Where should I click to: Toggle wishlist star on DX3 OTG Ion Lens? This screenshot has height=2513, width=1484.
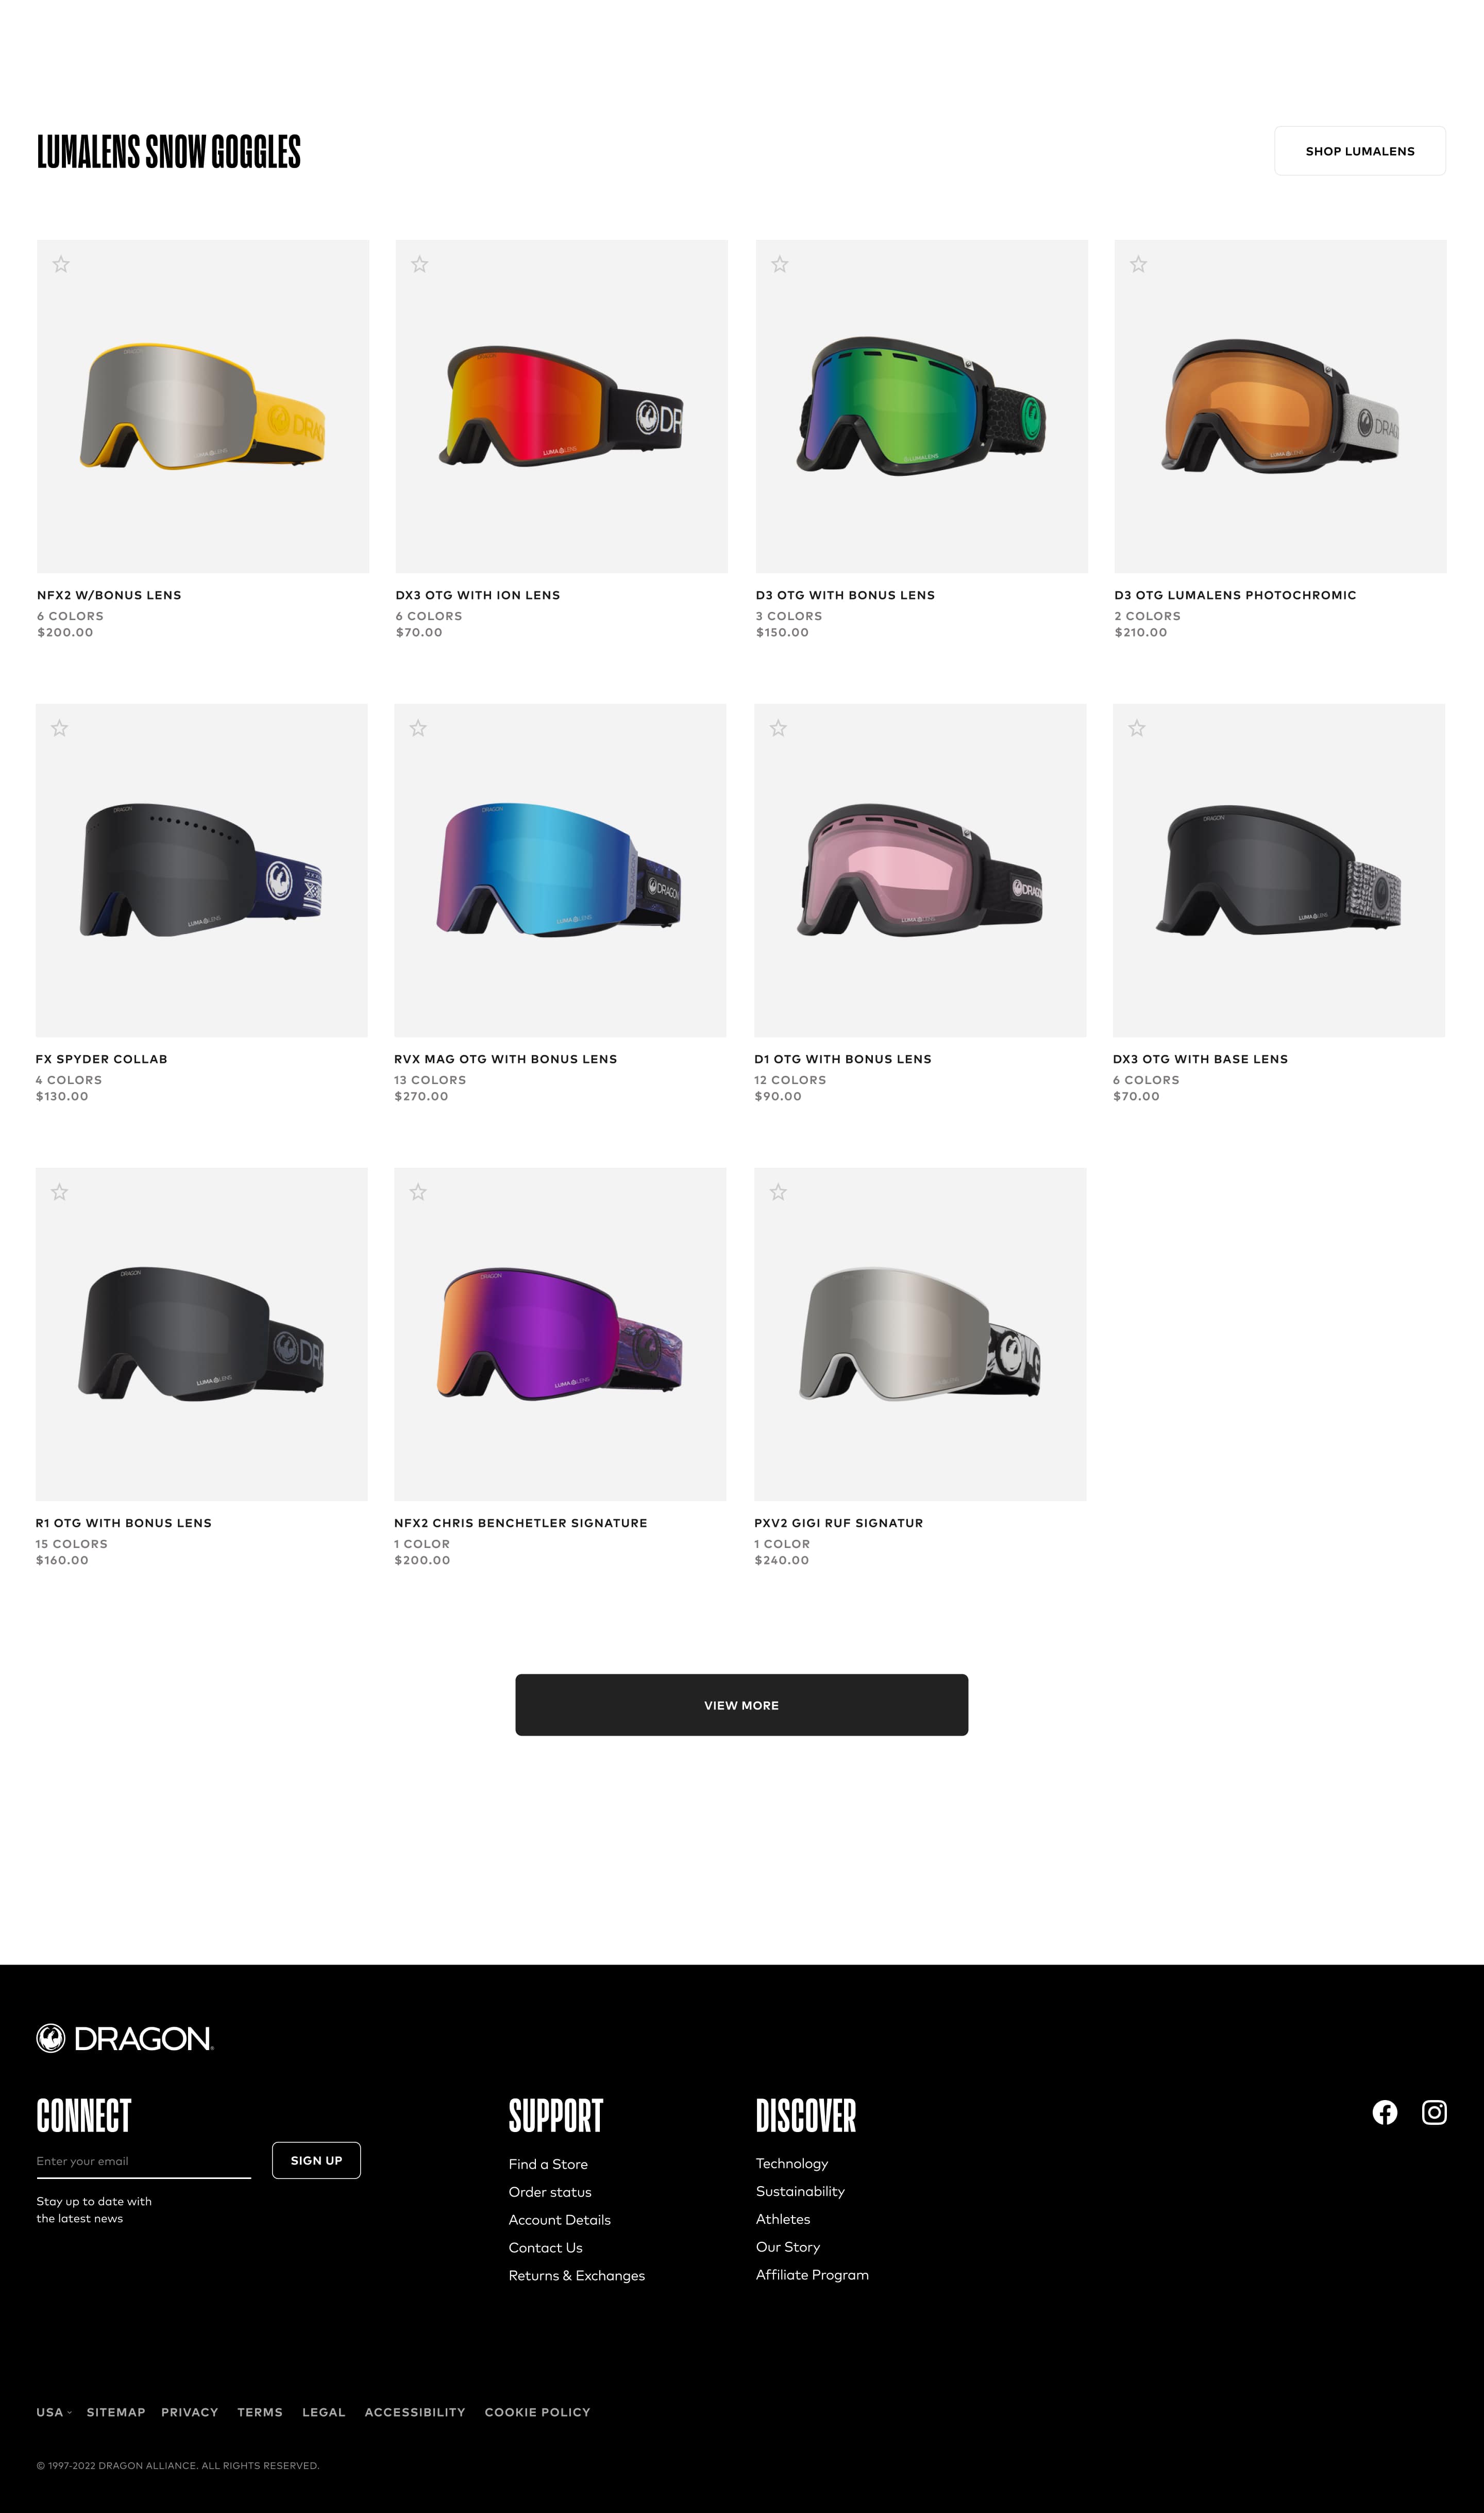tap(420, 264)
